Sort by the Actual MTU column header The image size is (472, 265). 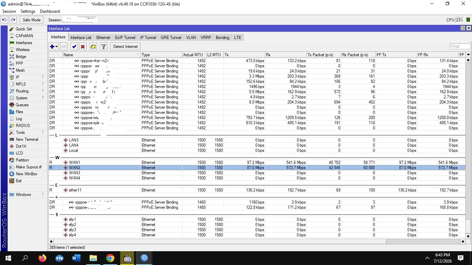pyautogui.click(x=194, y=55)
